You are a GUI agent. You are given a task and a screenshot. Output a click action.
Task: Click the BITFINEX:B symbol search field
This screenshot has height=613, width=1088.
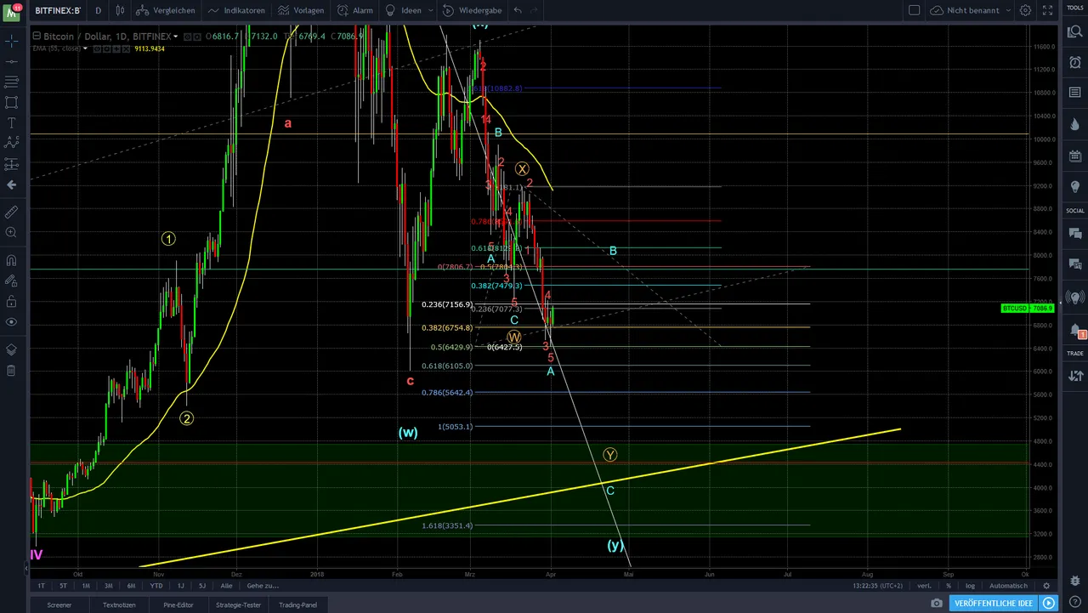tap(58, 10)
